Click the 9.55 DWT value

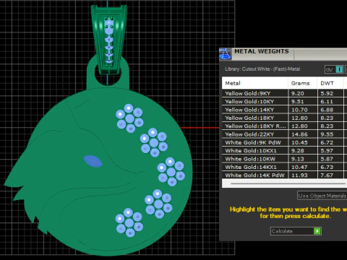point(327,134)
